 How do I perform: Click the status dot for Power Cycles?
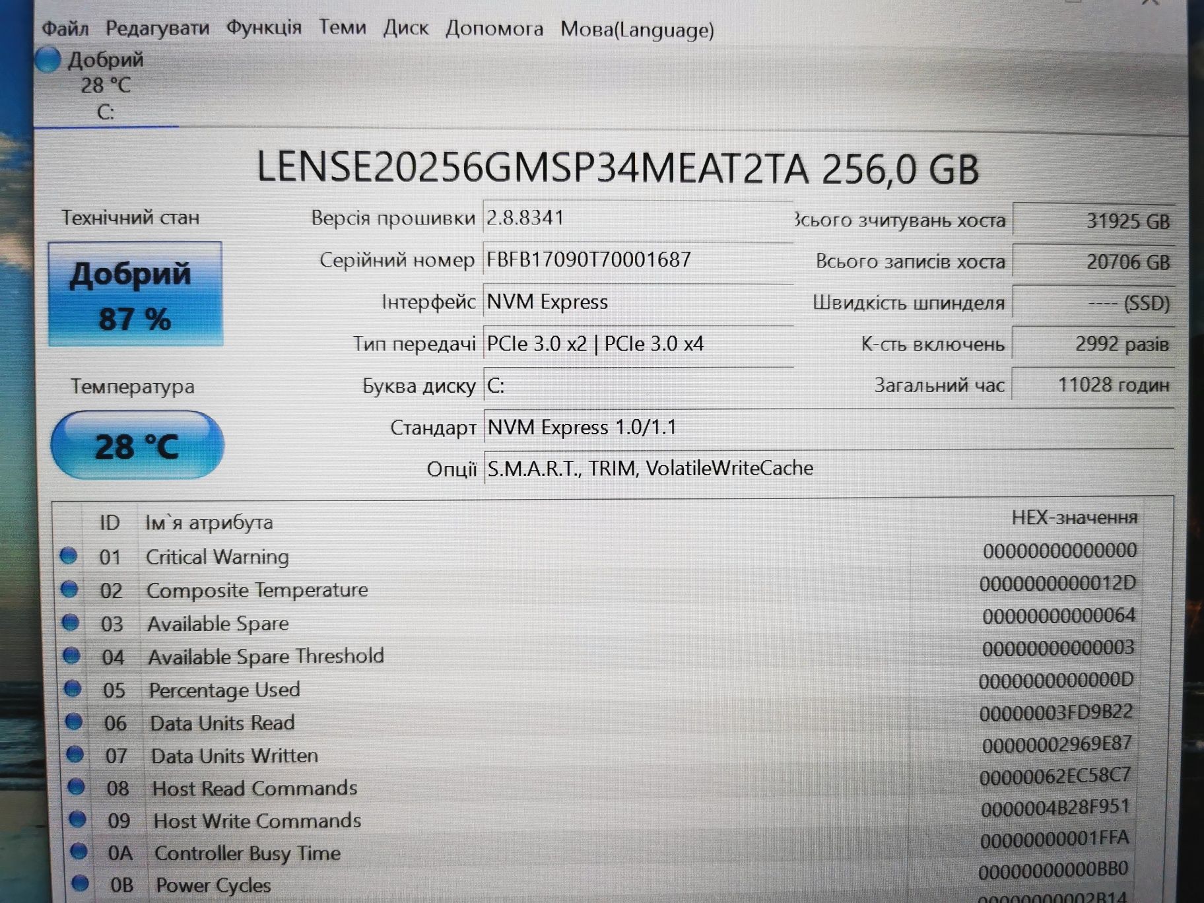click(81, 883)
